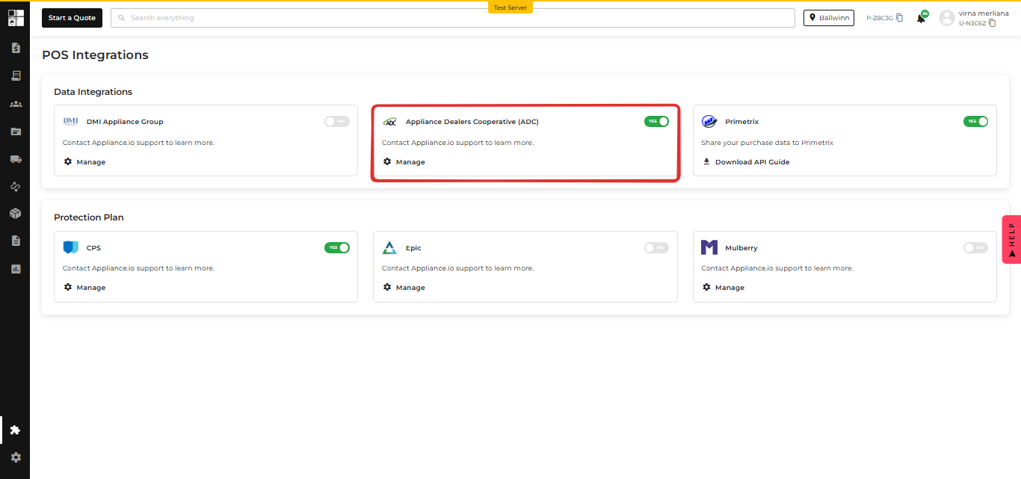Viewport: 1021px width, 479px height.
Task: Click Manage under CPS
Action: coord(84,287)
